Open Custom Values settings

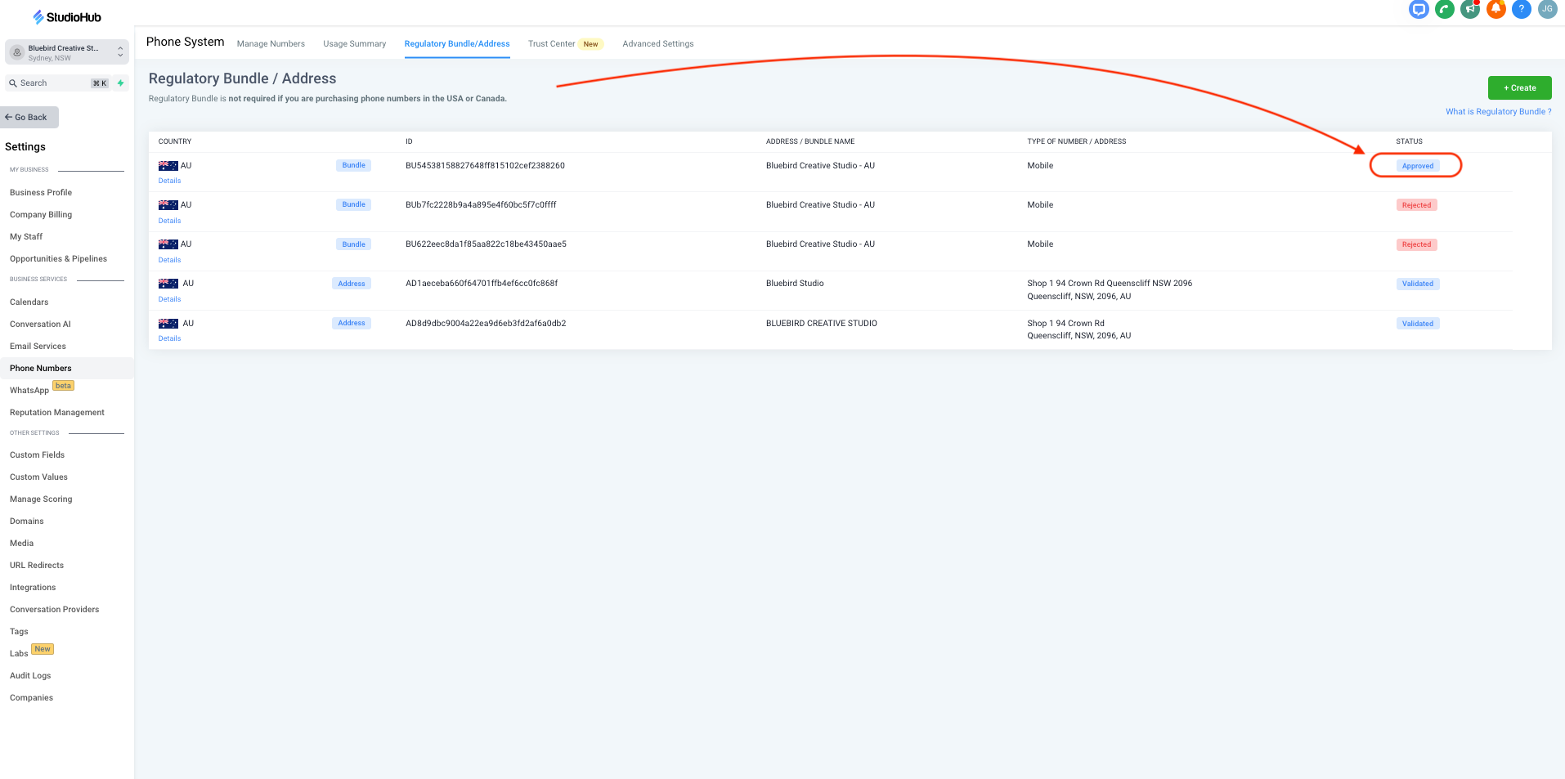pos(38,477)
